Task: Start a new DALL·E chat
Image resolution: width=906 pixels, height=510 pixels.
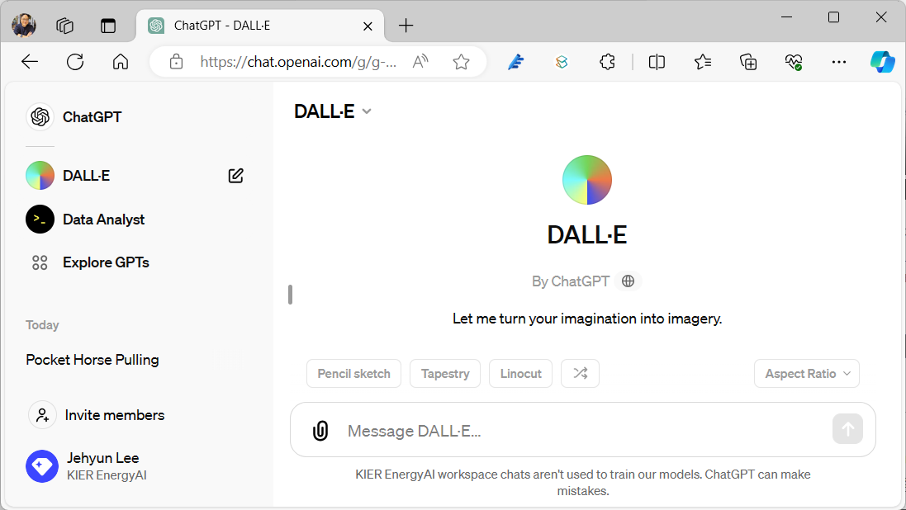Action: click(235, 176)
